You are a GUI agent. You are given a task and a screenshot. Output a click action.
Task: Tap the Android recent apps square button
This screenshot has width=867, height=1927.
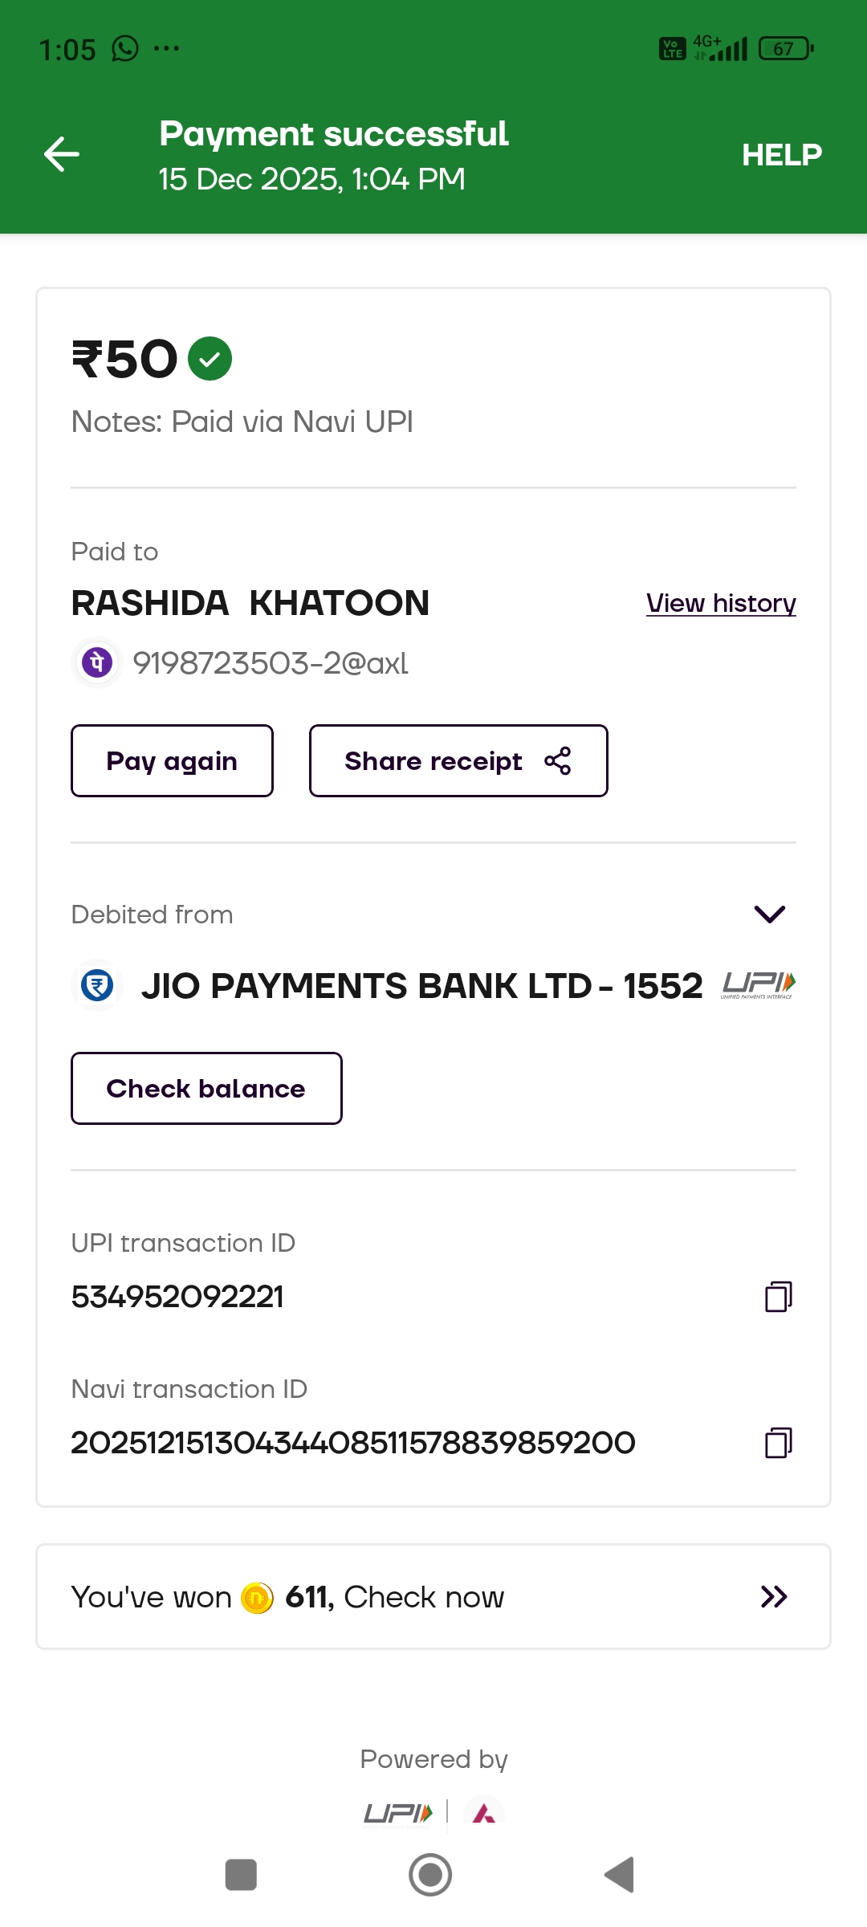point(241,1875)
